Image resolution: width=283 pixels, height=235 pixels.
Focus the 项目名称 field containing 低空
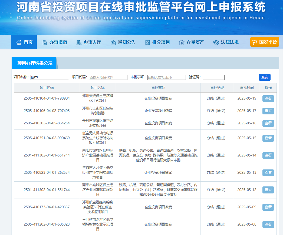pos(50,77)
